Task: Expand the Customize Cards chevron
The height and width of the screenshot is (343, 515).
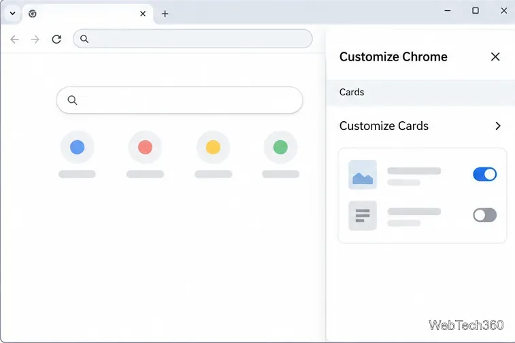Action: tap(498, 126)
